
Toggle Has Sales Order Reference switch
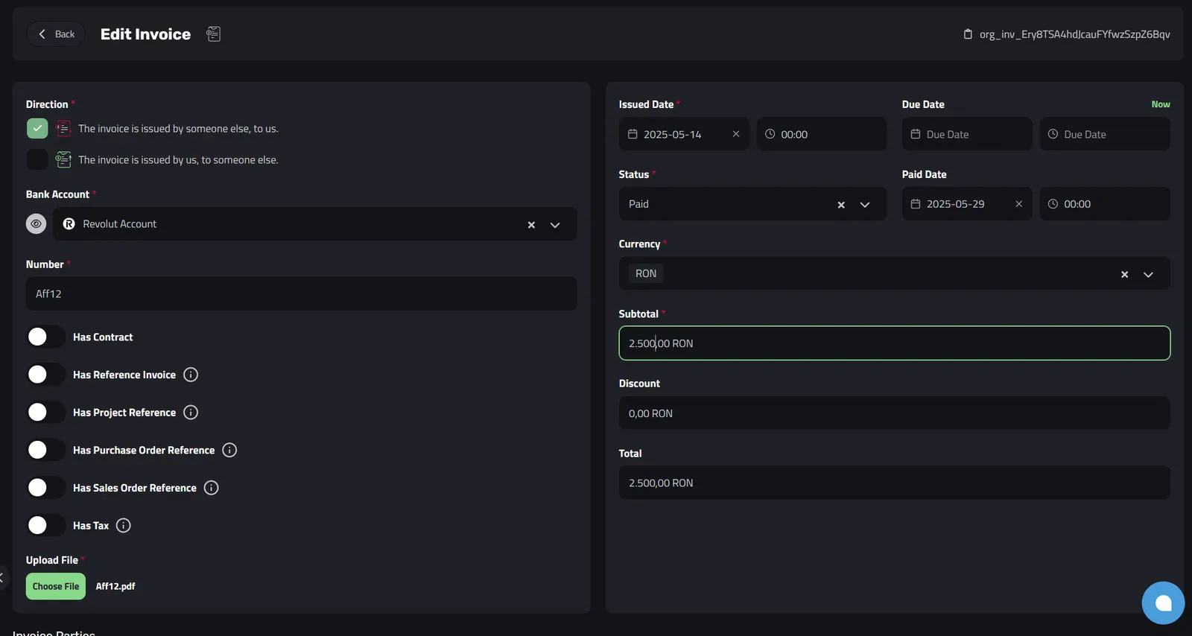(x=45, y=488)
